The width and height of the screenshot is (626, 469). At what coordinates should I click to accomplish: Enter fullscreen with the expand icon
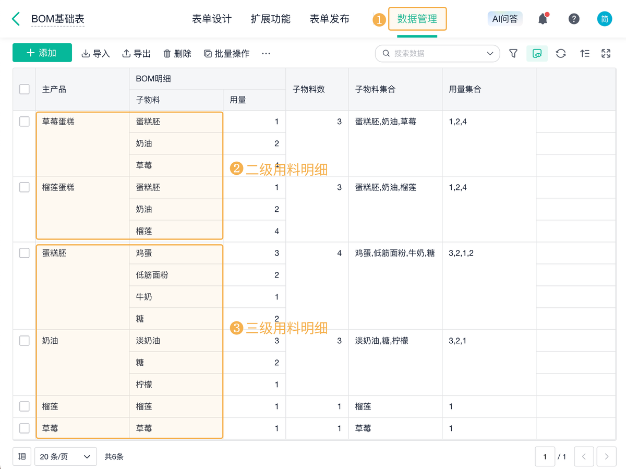coord(606,53)
